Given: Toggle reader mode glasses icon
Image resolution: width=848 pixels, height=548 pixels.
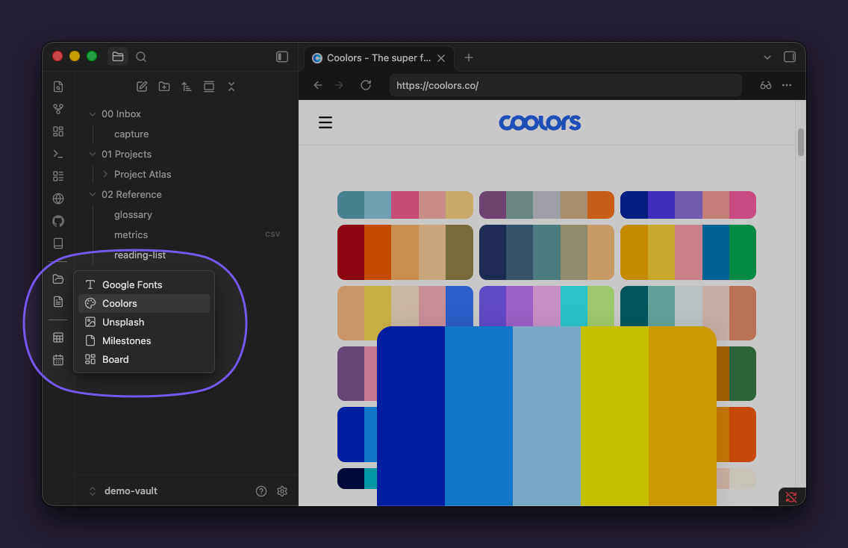Looking at the screenshot, I should (x=766, y=85).
